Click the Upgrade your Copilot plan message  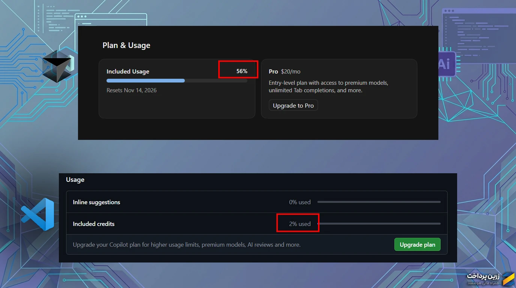point(187,245)
